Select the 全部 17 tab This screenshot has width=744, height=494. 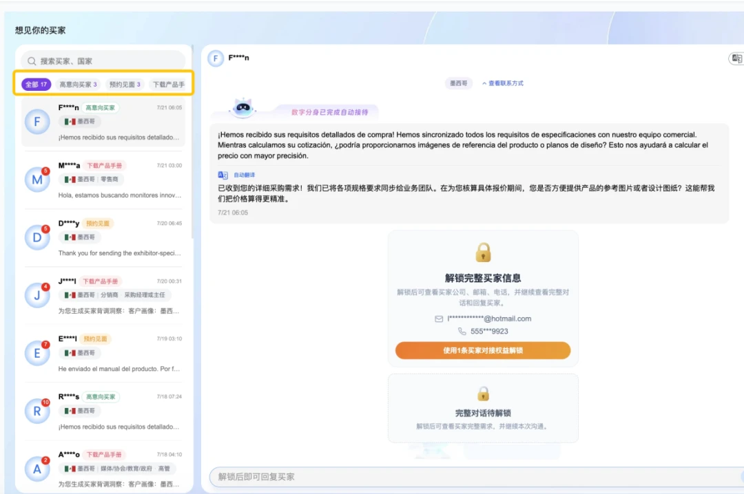pos(36,85)
